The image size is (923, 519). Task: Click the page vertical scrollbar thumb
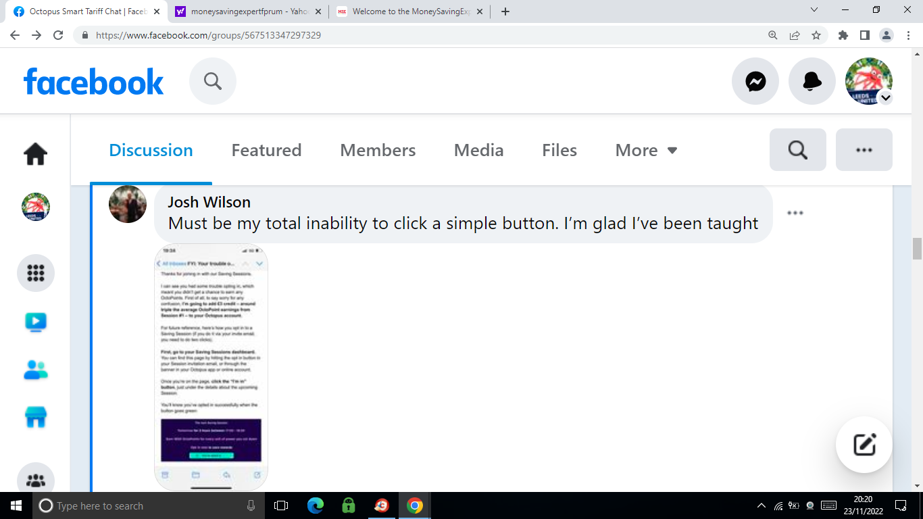click(x=917, y=249)
